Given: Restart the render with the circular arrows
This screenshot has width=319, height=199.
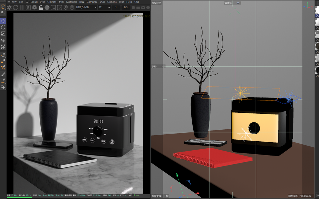Looking at the screenshot, I should pos(16,8).
